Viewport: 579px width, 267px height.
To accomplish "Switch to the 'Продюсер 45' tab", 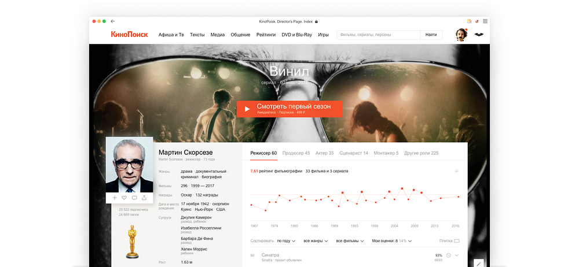I will pyautogui.click(x=296, y=153).
